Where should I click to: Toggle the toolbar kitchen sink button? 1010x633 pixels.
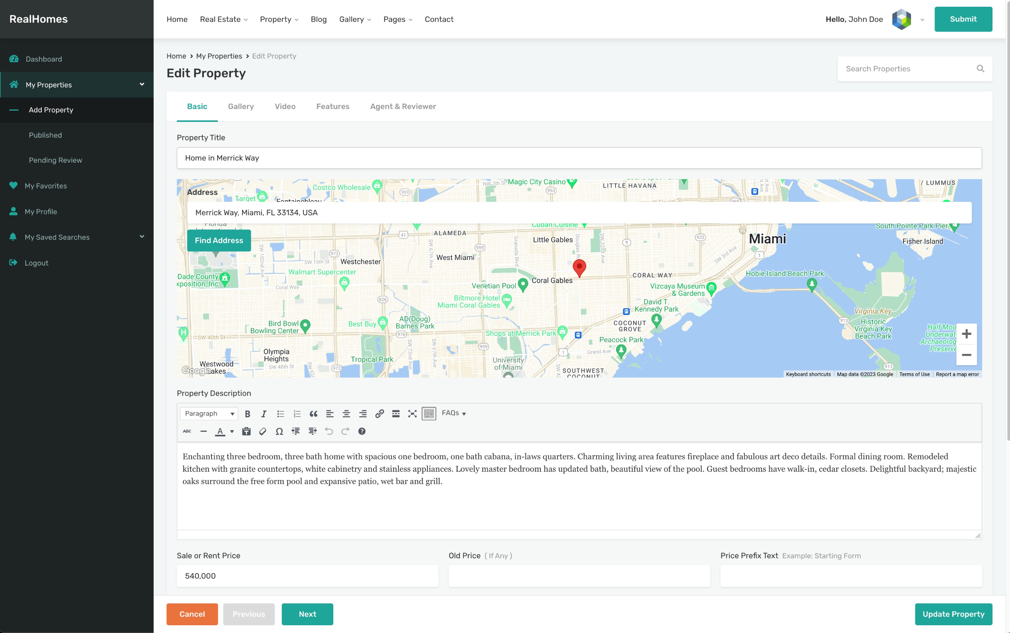click(429, 414)
